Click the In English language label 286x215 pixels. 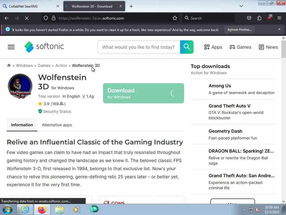pyautogui.click(x=71, y=96)
